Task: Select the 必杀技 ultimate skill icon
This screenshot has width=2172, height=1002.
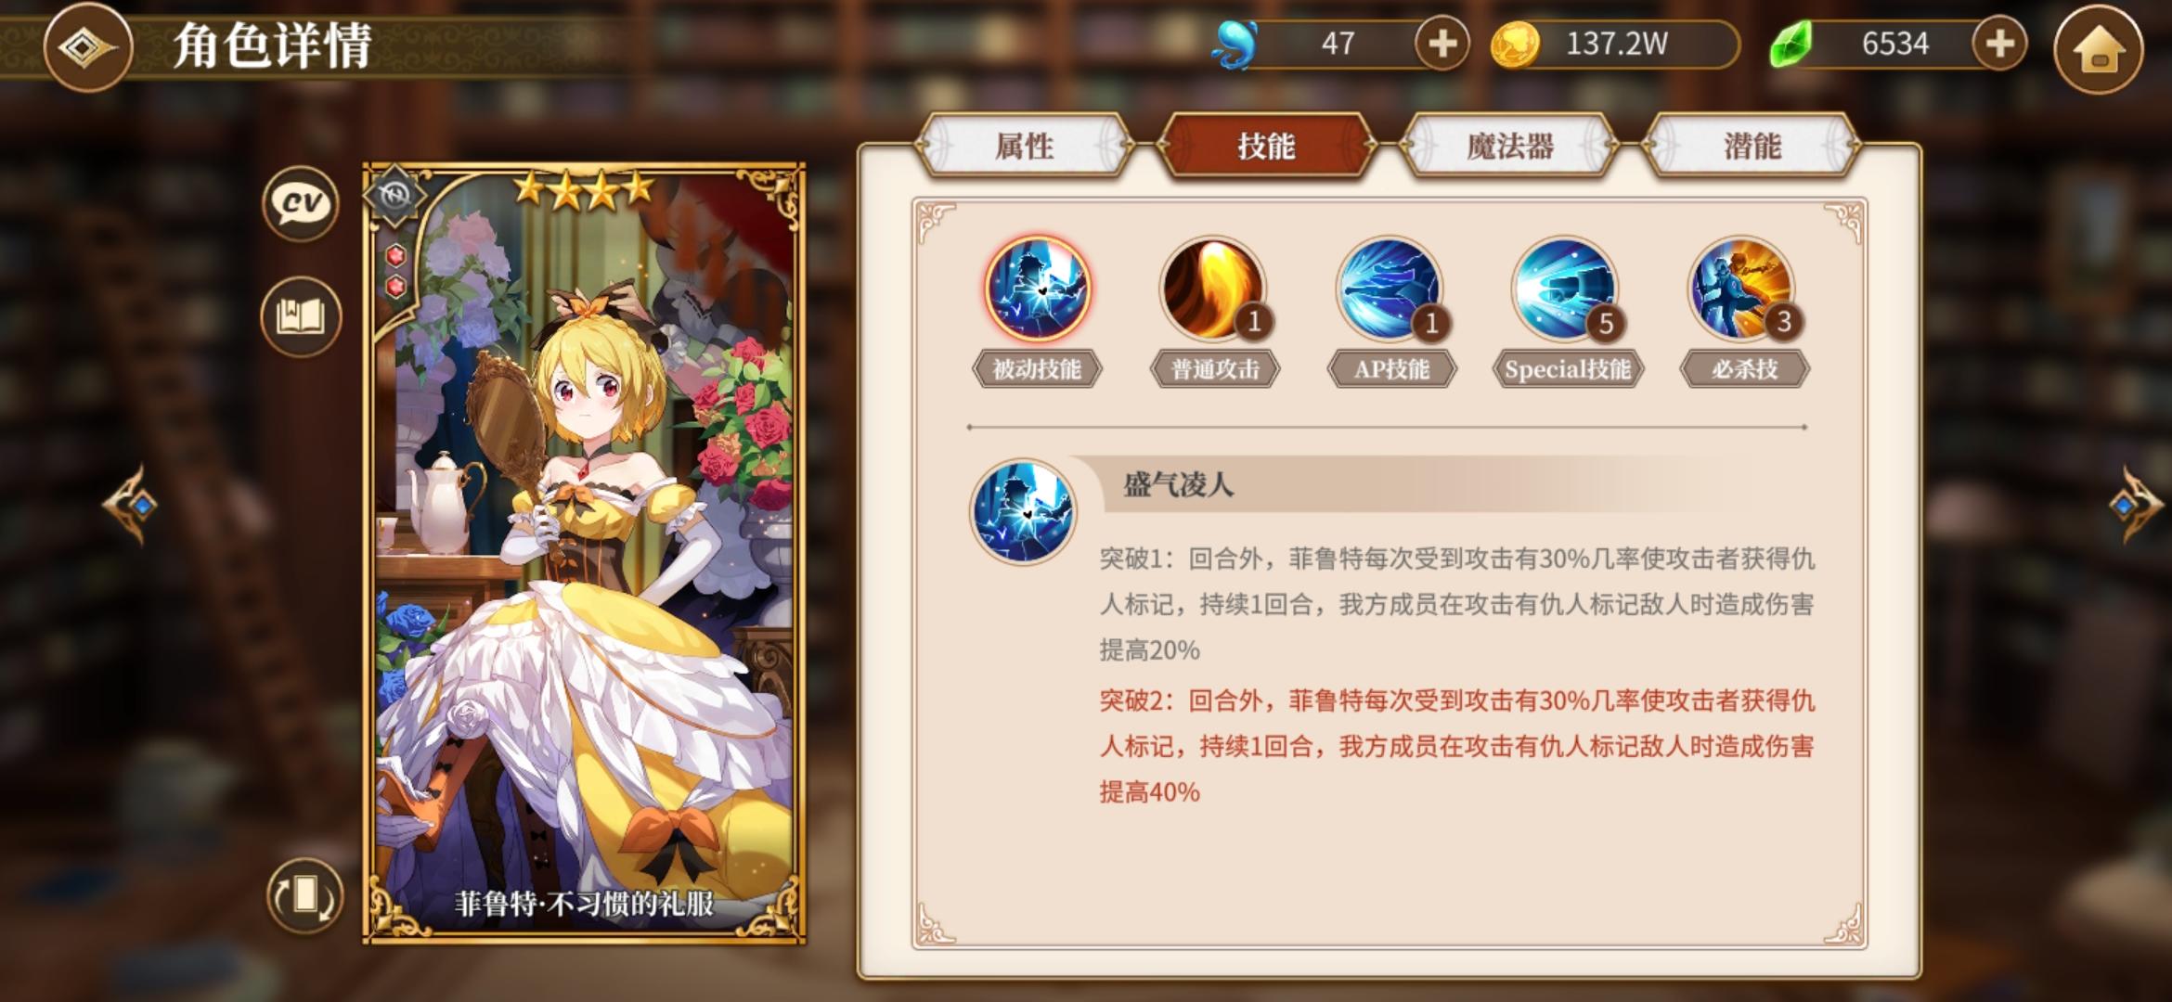Action: (x=1742, y=288)
